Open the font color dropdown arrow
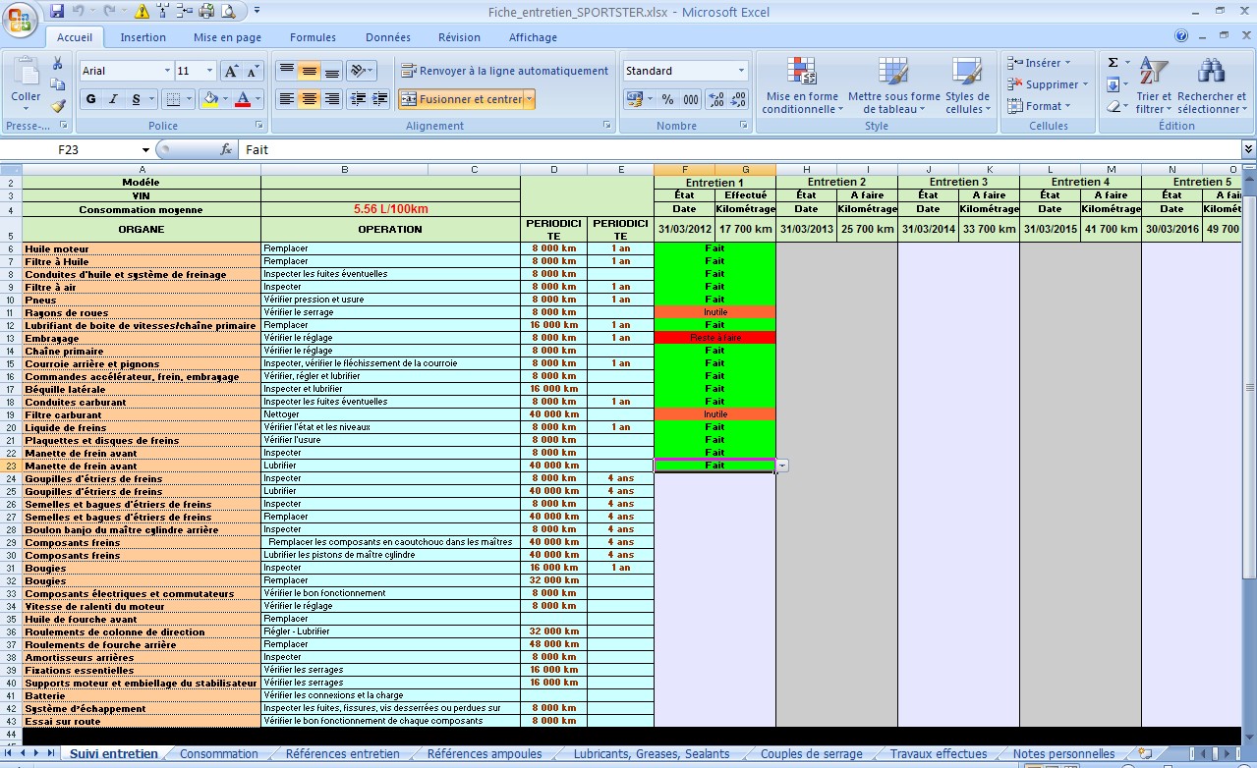This screenshot has width=1257, height=768. [257, 99]
